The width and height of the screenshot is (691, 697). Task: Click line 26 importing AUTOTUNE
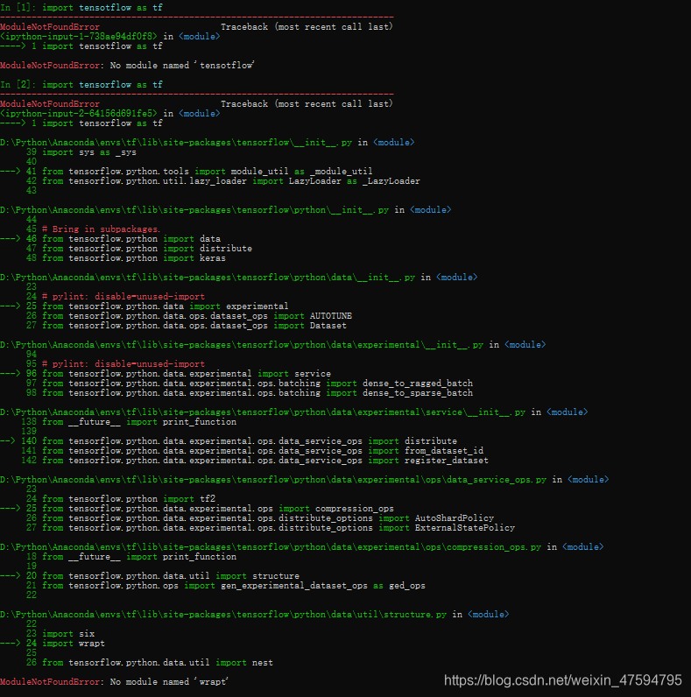(189, 316)
